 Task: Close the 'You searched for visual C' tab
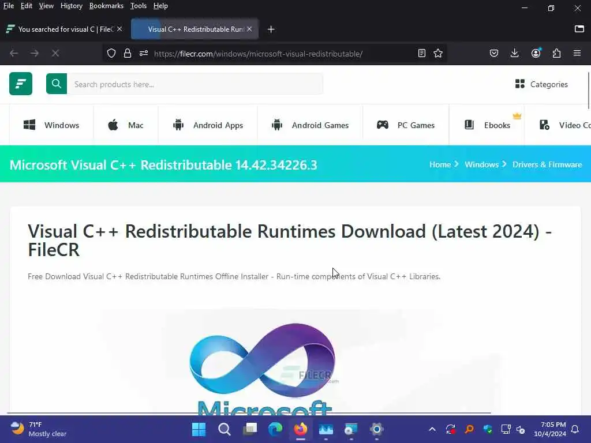tap(119, 29)
